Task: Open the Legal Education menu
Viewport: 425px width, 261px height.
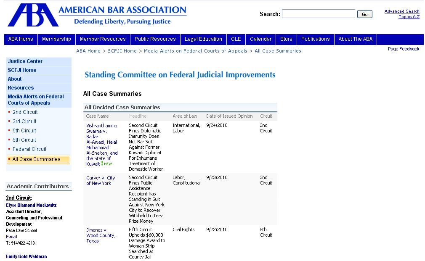Action: point(203,39)
